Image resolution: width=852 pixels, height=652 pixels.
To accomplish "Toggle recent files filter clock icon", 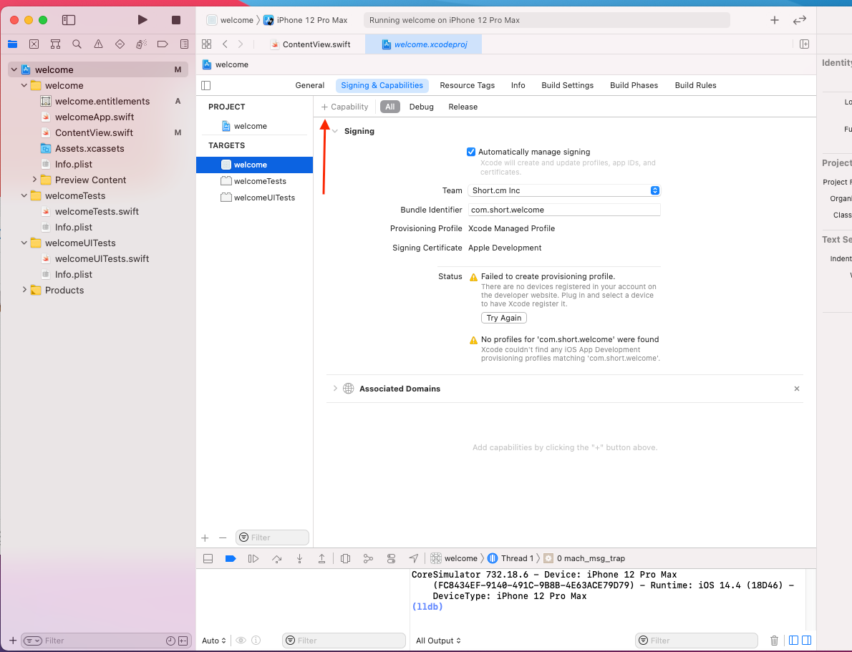I will point(170,641).
